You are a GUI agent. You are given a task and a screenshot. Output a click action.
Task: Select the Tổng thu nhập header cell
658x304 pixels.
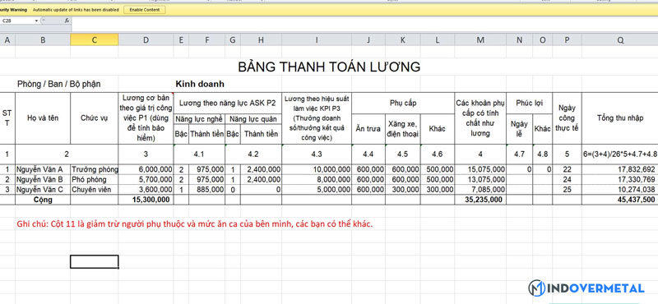(619, 118)
